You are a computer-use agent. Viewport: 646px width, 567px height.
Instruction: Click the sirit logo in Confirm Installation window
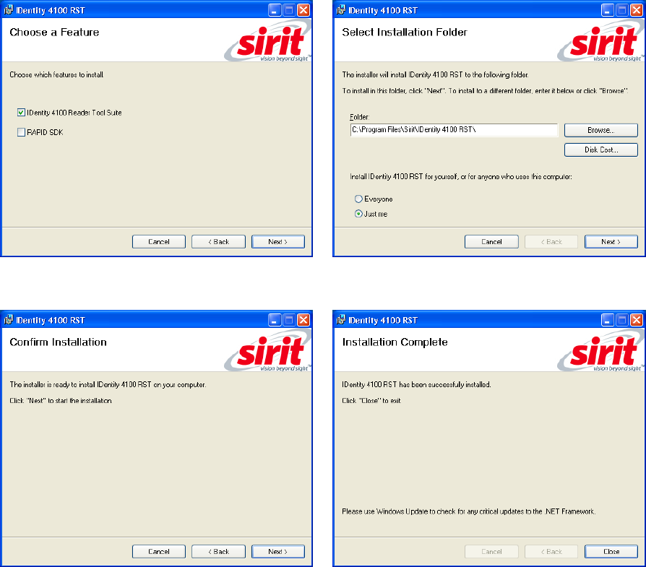click(268, 351)
